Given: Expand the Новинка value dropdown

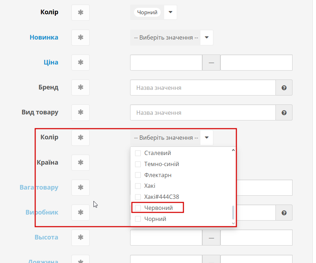Looking at the screenshot, I should coord(207,37).
